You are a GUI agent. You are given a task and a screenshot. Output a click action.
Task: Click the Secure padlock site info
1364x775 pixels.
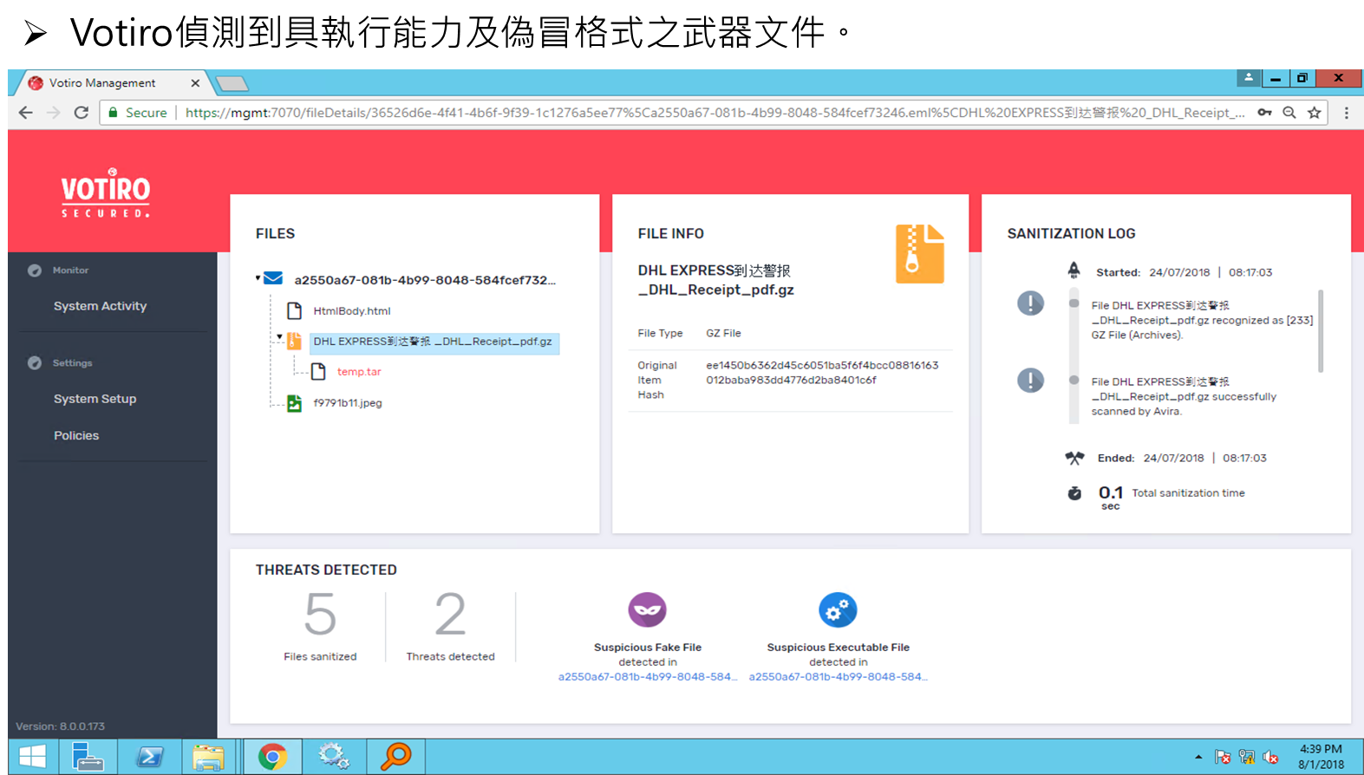click(138, 113)
